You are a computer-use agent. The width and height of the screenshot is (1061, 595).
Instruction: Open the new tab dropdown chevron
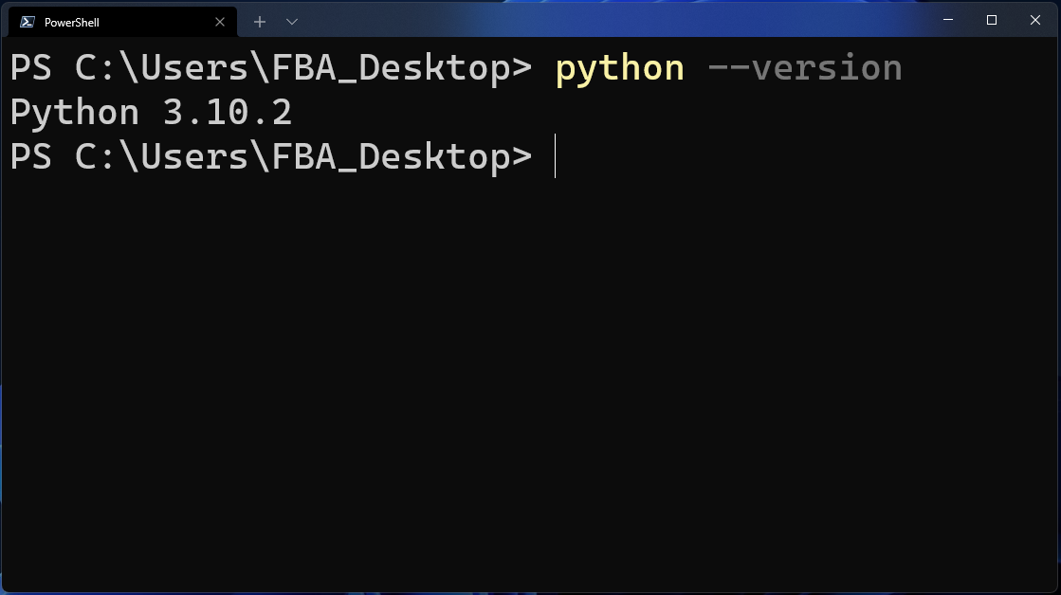pos(292,21)
